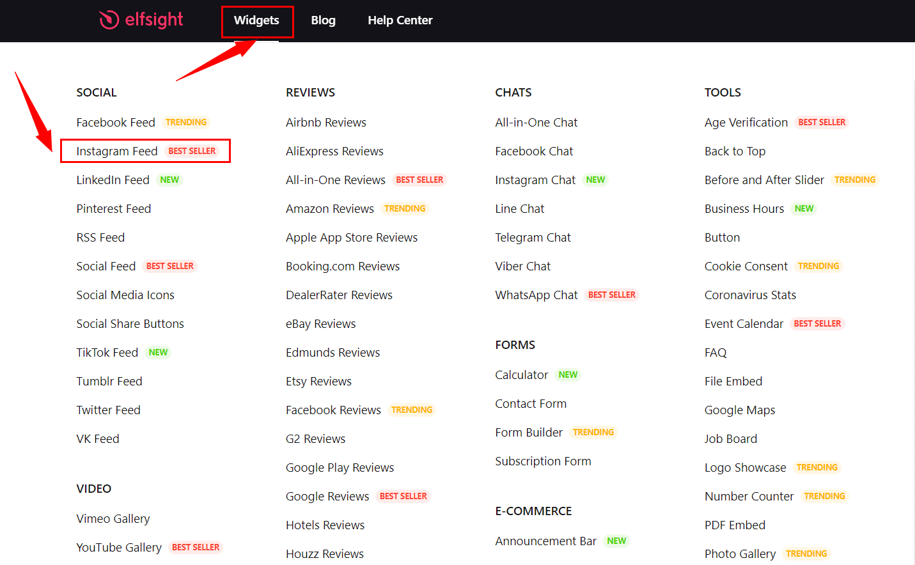Open Subscription Form widget
Image resolution: width=915 pixels, height=565 pixels.
click(x=543, y=461)
